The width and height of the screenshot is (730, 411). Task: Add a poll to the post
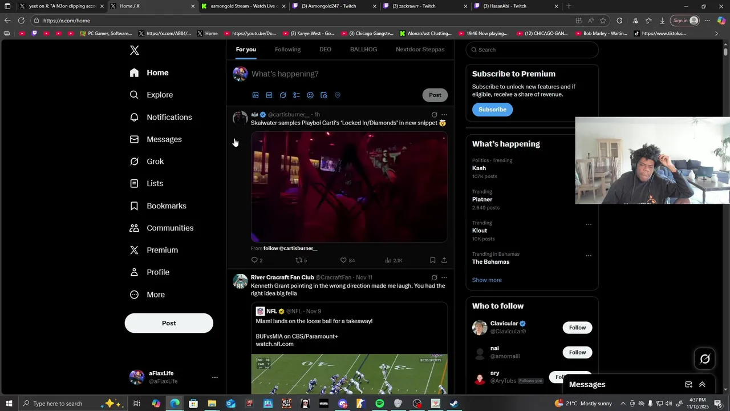(x=297, y=95)
